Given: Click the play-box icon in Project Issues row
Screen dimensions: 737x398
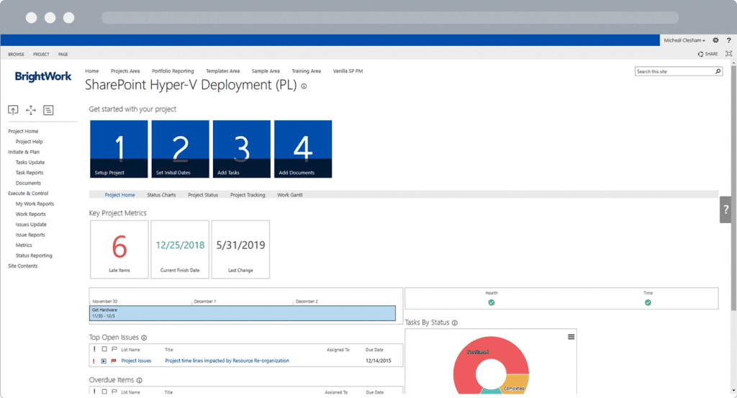Looking at the screenshot, I should (104, 361).
